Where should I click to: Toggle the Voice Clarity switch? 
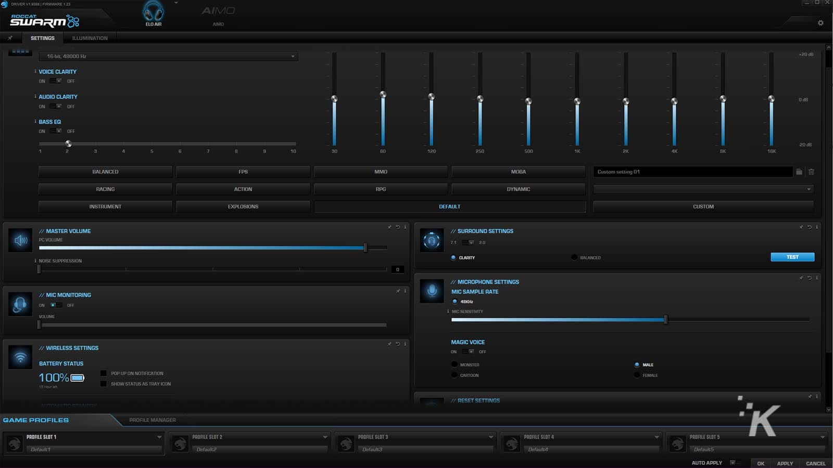tap(56, 81)
